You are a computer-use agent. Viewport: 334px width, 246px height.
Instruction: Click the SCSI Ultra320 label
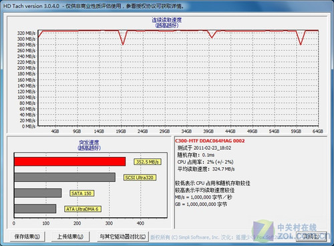tap(140, 178)
